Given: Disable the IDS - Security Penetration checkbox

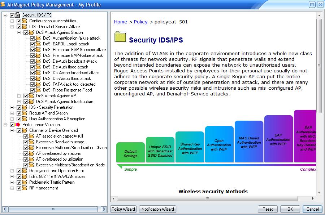Looking at the screenshot, I should (x=19, y=107).
